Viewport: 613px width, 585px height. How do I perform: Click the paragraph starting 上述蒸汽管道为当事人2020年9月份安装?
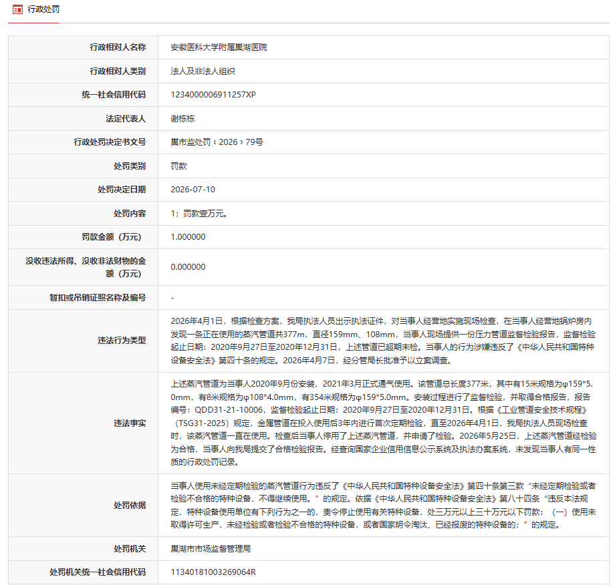384,423
